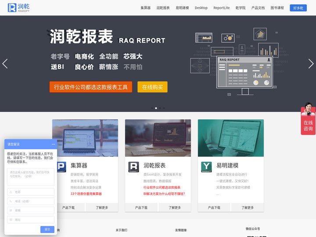Viewport: 316px width, 237px height.
Task: Open the 集算器 menu item
Action: (146, 8)
